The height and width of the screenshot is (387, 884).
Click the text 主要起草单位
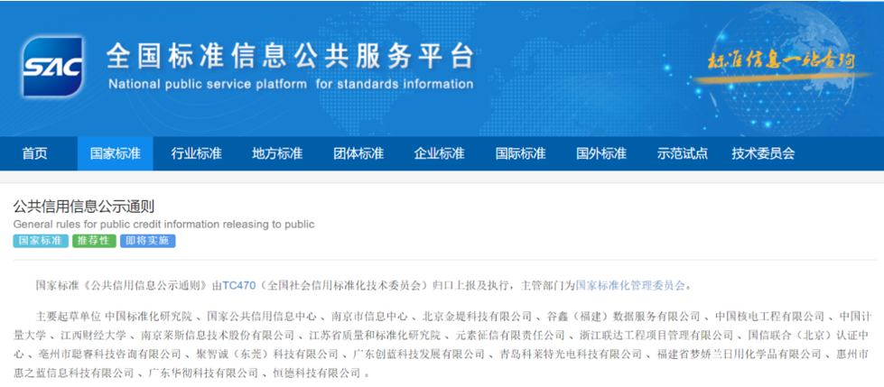click(69, 315)
